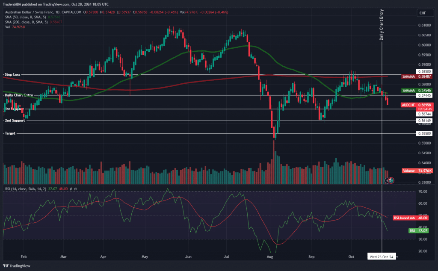Click the Australian Dollar / Swiss Franc title
This screenshot has height=271, width=438.
(31, 12)
